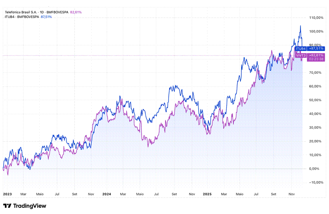This screenshot has height=214, width=329.
Task: Click the 2023 label on time axis
Action: [x=7, y=194]
